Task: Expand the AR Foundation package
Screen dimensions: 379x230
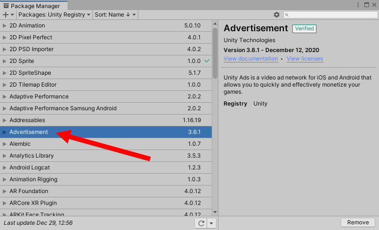Action: [4, 191]
